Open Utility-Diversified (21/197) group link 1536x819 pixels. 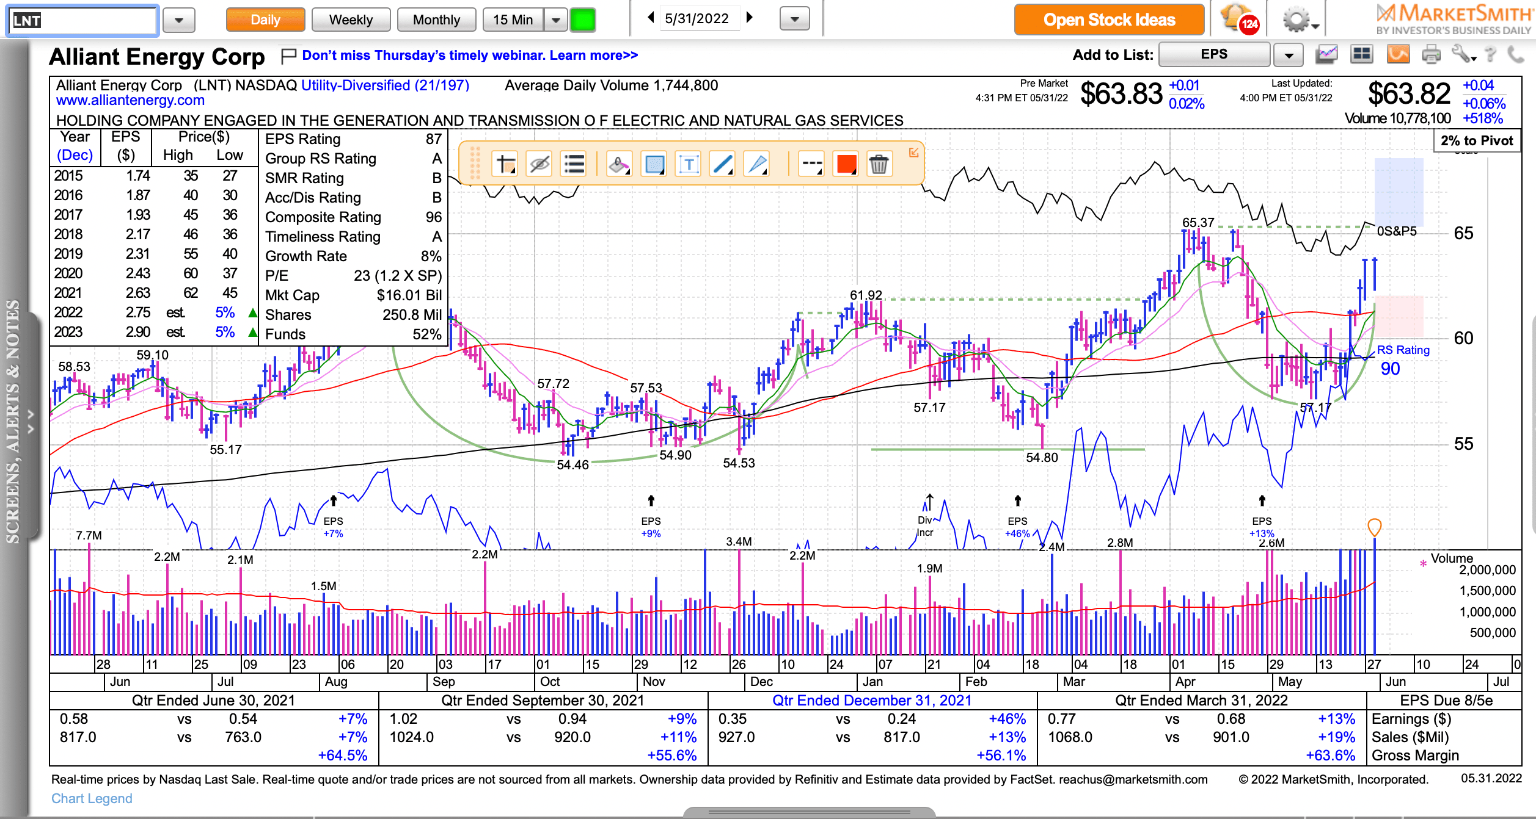click(385, 85)
